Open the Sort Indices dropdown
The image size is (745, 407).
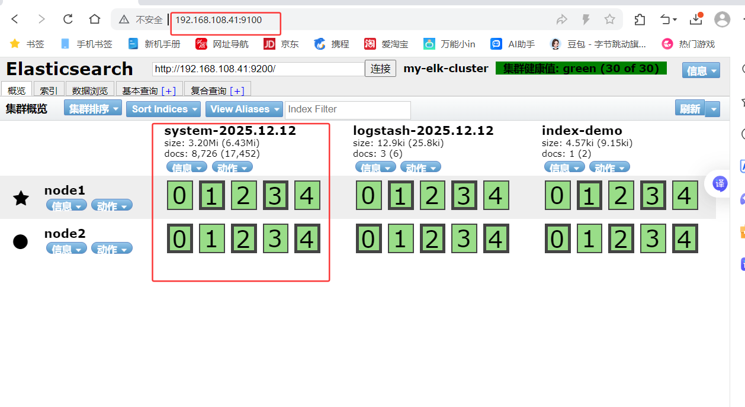pos(163,109)
